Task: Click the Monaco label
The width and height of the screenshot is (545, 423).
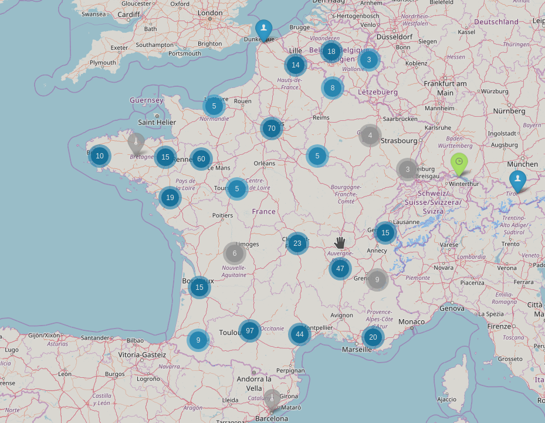Action: point(411,322)
